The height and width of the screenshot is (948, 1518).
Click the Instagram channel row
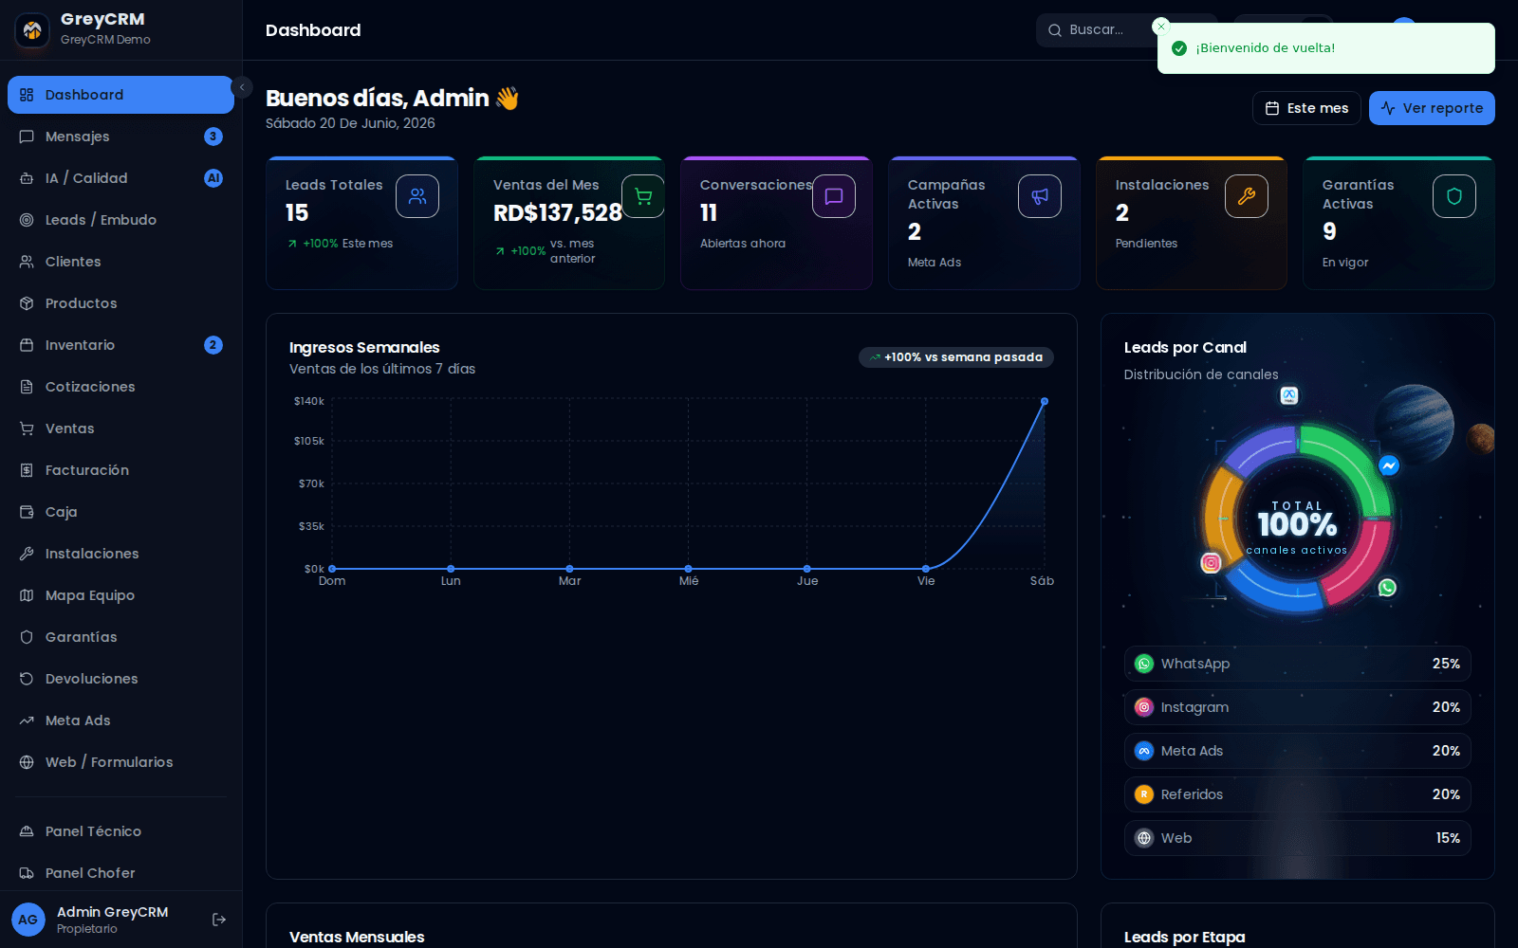pyautogui.click(x=1298, y=707)
